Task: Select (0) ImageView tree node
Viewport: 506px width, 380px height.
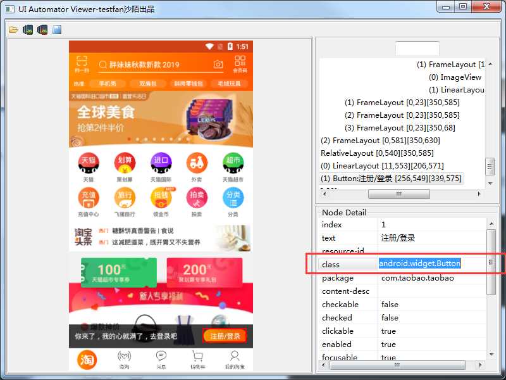Action: click(455, 77)
